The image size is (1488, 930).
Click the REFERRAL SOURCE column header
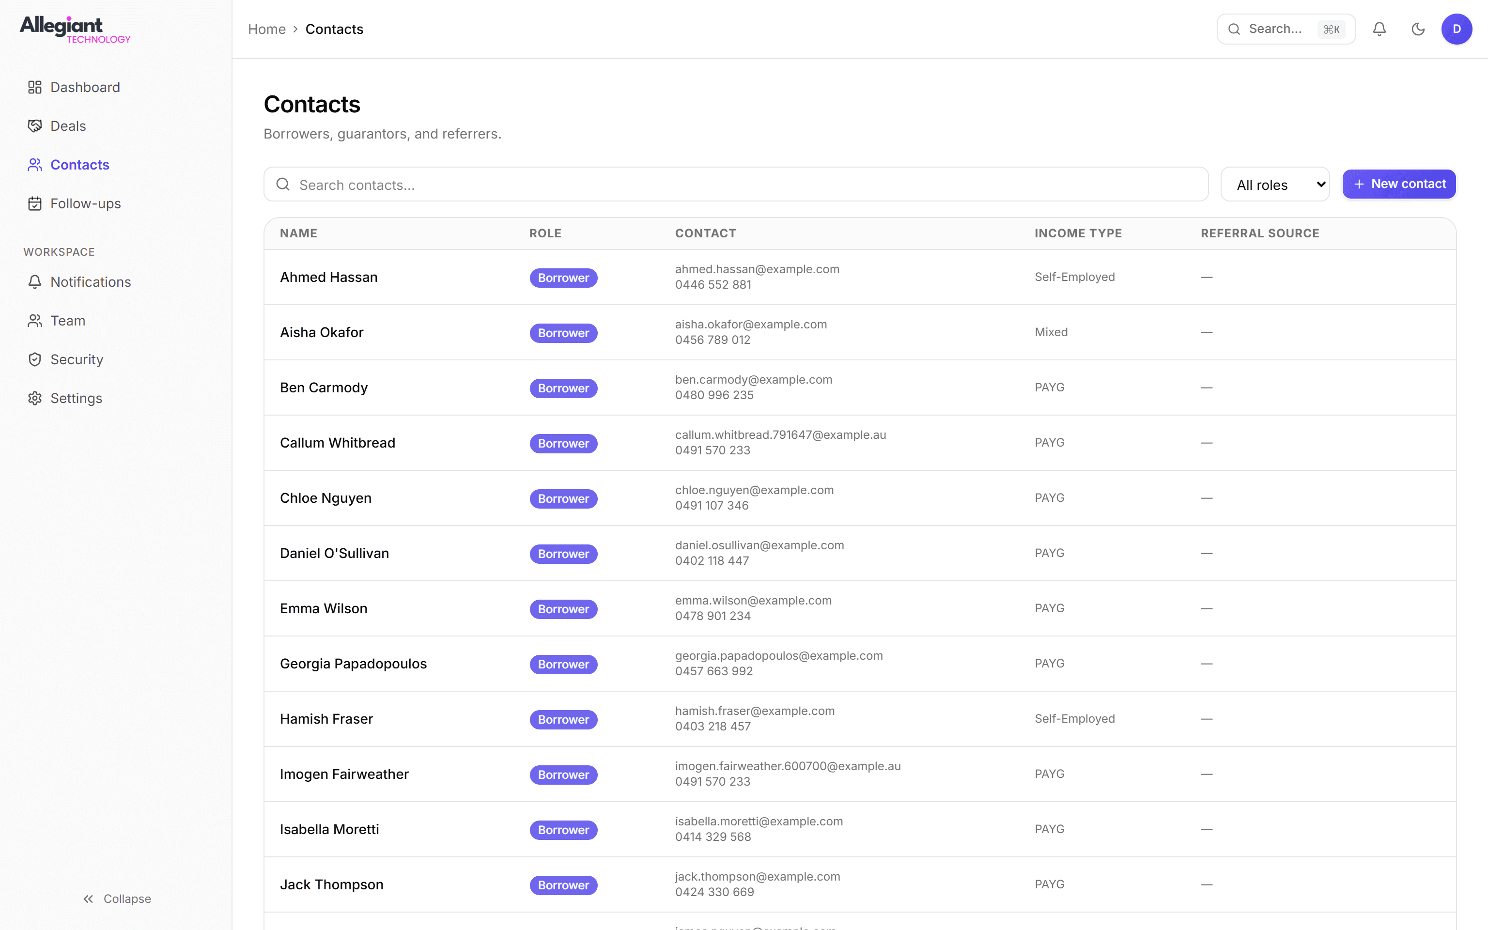[x=1260, y=233]
